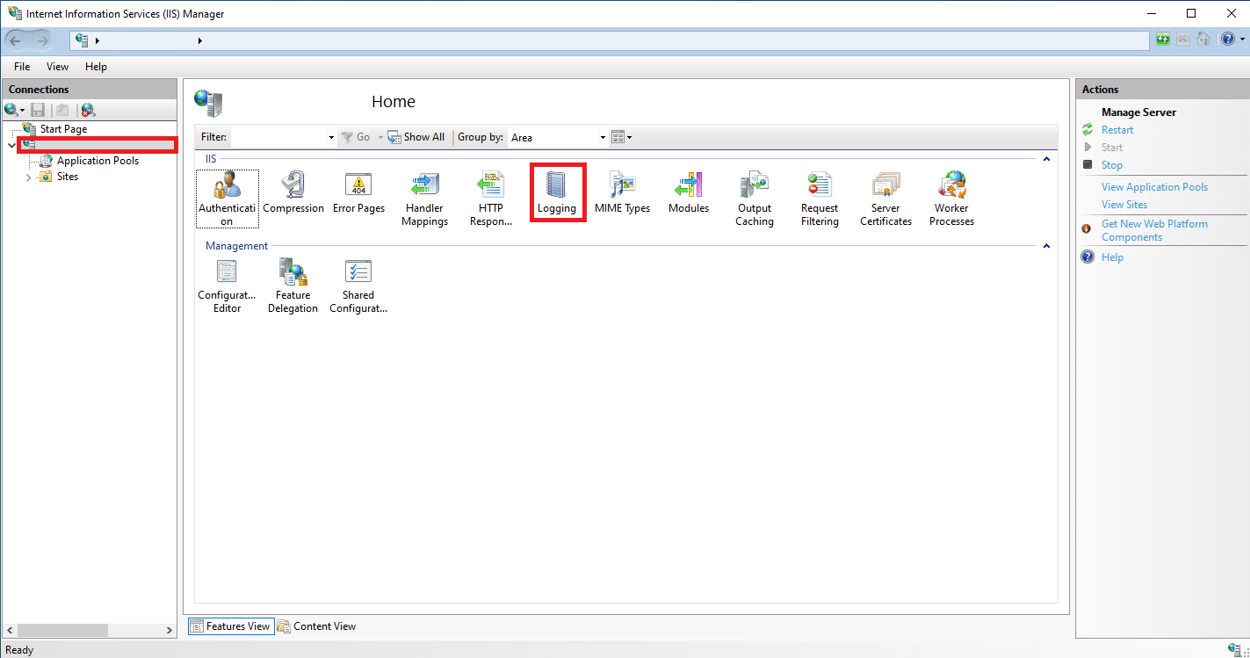Click View Sites link

(x=1124, y=205)
